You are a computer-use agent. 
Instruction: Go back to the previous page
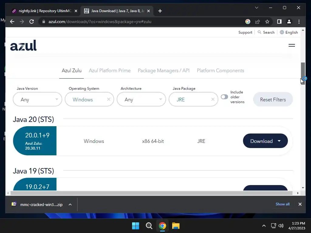(12, 22)
